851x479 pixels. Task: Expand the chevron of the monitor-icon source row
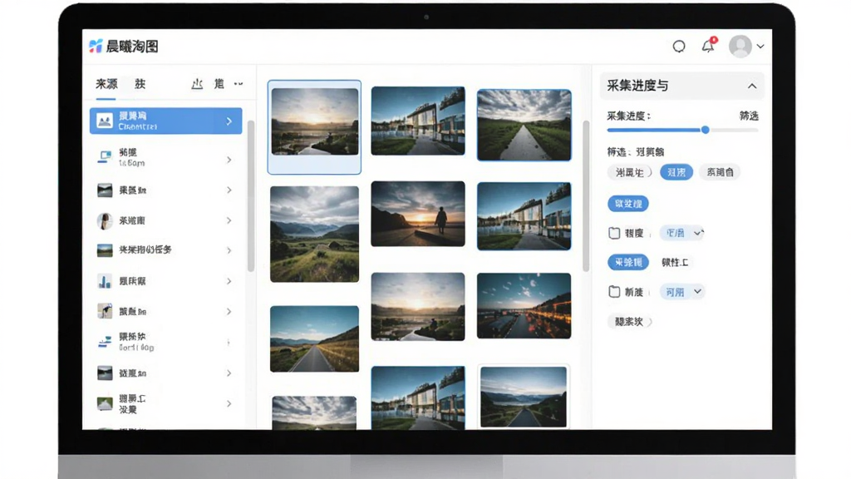pos(229,160)
